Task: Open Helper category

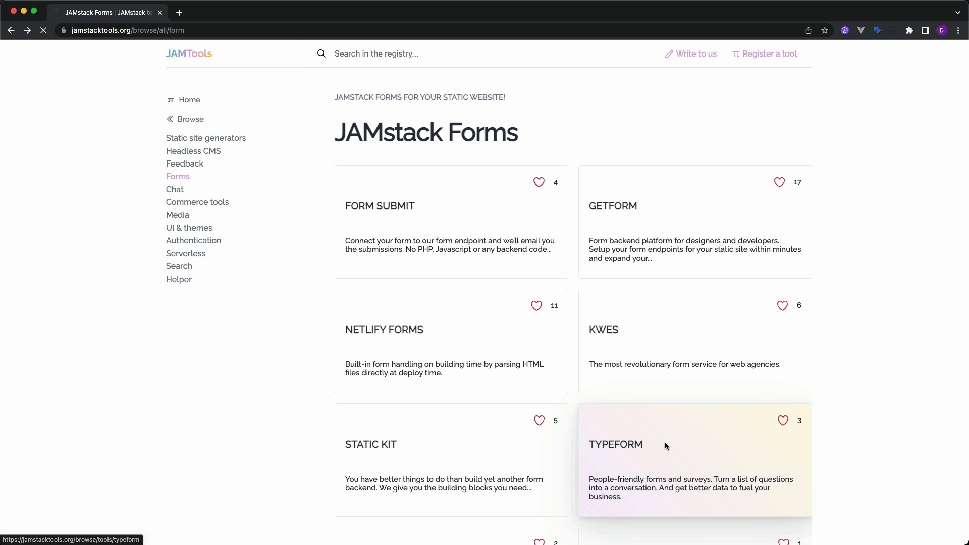Action: click(x=179, y=279)
